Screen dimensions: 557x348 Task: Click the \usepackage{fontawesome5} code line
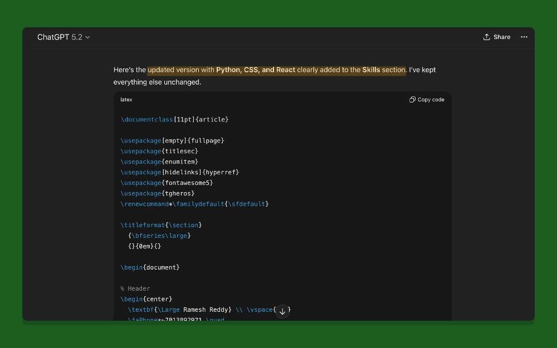pyautogui.click(x=167, y=183)
